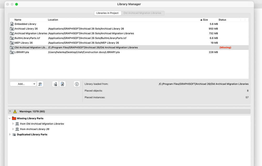This screenshot has height=166, width=262.
Task: Select the remove library icon
Action: click(x=40, y=84)
